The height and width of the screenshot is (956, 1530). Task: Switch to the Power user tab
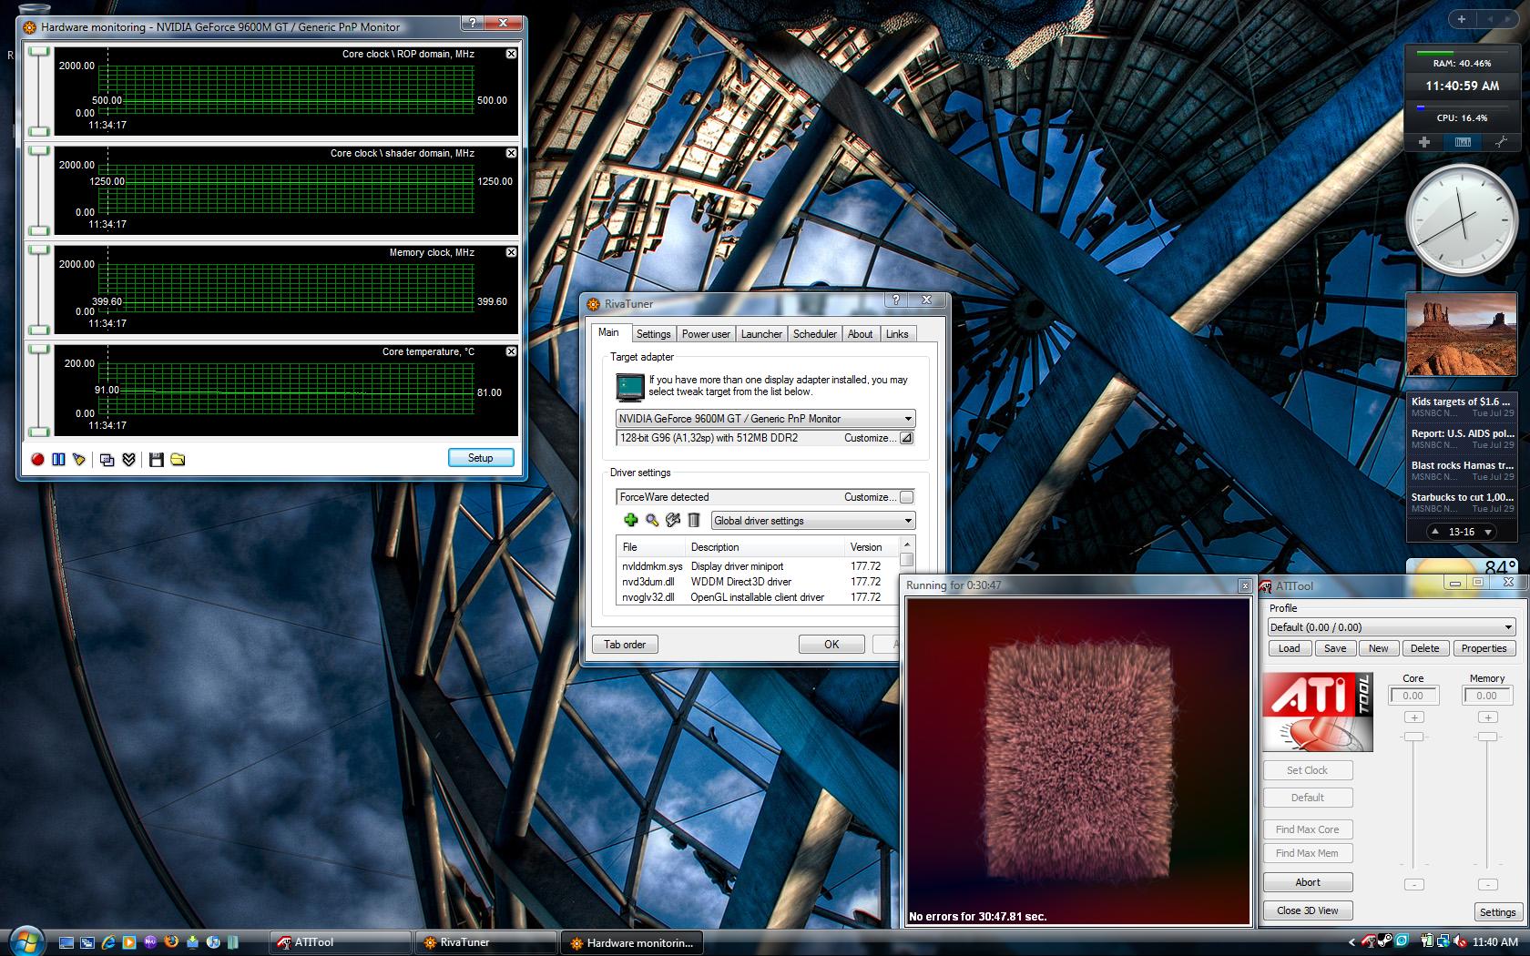[x=706, y=334]
